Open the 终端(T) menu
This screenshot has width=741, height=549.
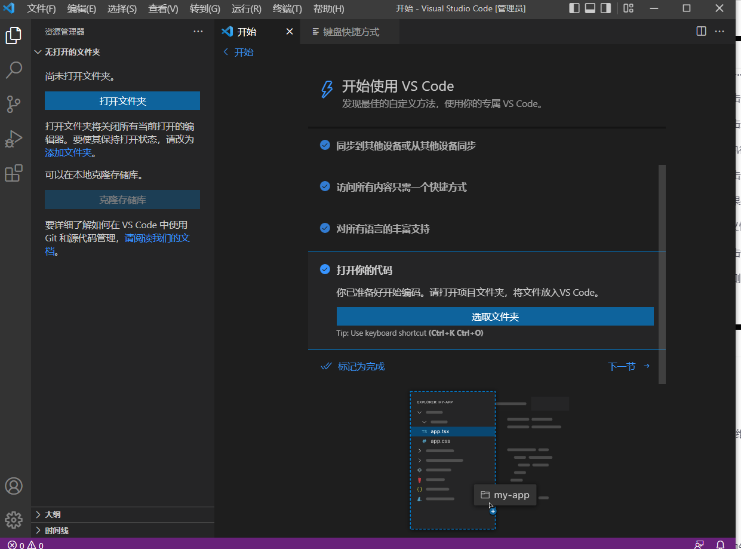tap(287, 9)
